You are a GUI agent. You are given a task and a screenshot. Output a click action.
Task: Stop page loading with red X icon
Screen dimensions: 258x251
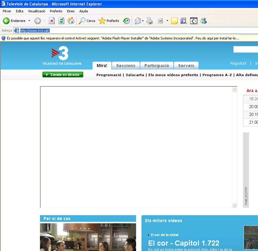point(52,21)
